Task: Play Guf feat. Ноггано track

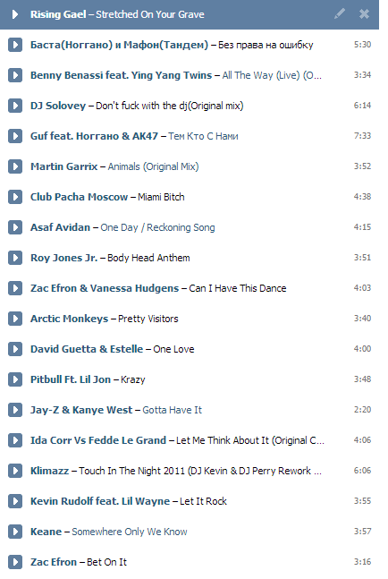Action: 15,136
